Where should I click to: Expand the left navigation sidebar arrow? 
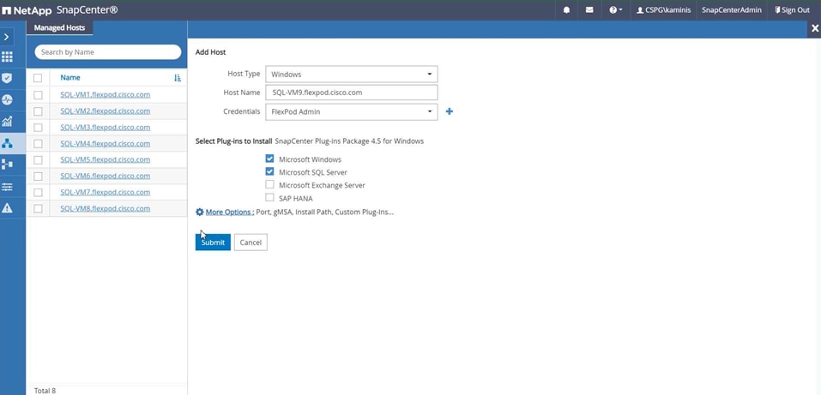7,37
